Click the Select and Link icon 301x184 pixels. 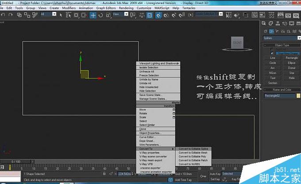(19, 15)
